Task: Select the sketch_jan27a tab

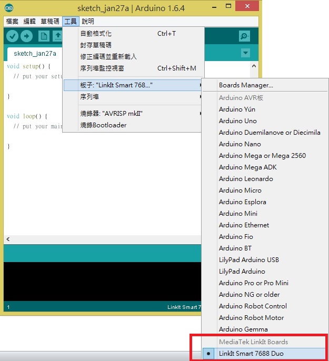Action: tap(35, 54)
